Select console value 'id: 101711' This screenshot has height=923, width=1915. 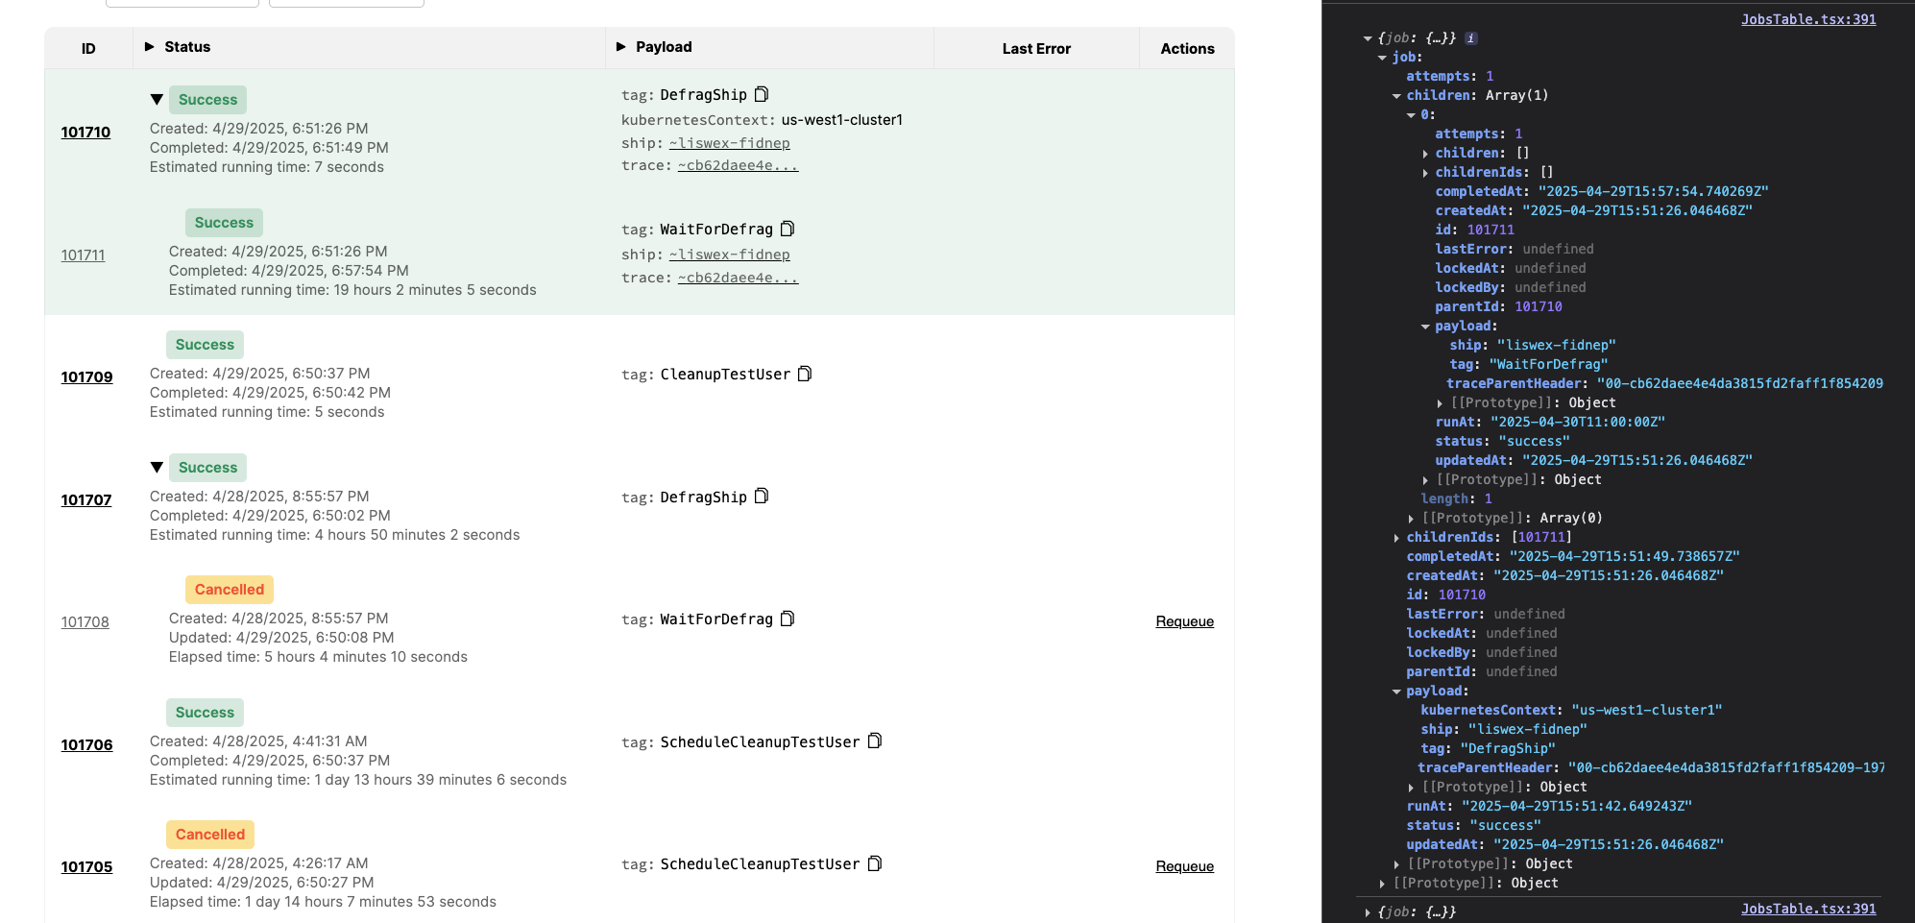[1474, 231]
